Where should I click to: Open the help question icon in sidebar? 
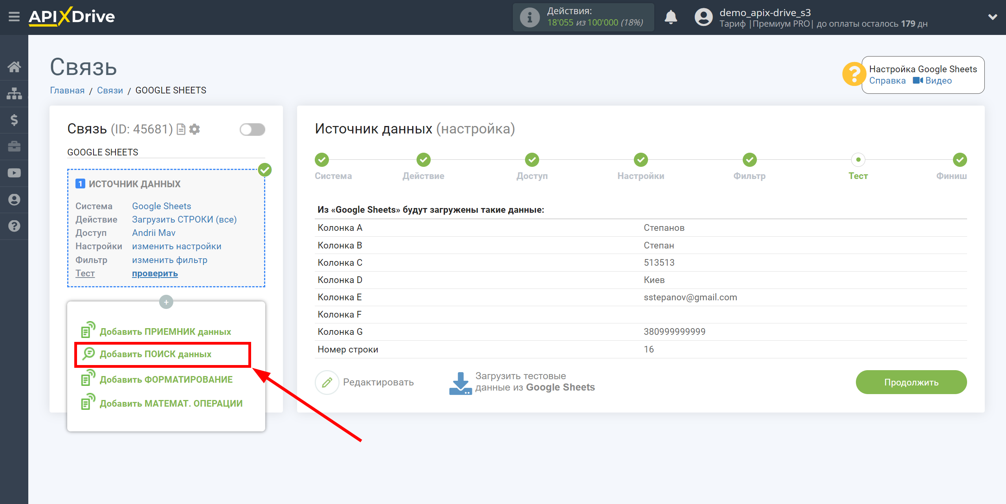click(x=14, y=226)
